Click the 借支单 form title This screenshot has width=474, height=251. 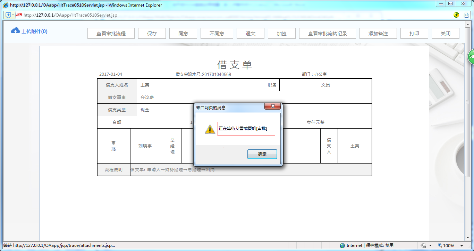[x=235, y=65]
